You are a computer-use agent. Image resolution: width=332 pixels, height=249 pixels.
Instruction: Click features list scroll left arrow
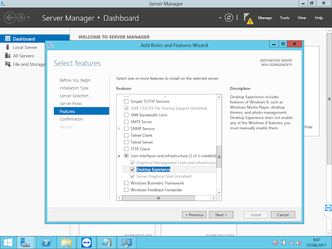119,198
